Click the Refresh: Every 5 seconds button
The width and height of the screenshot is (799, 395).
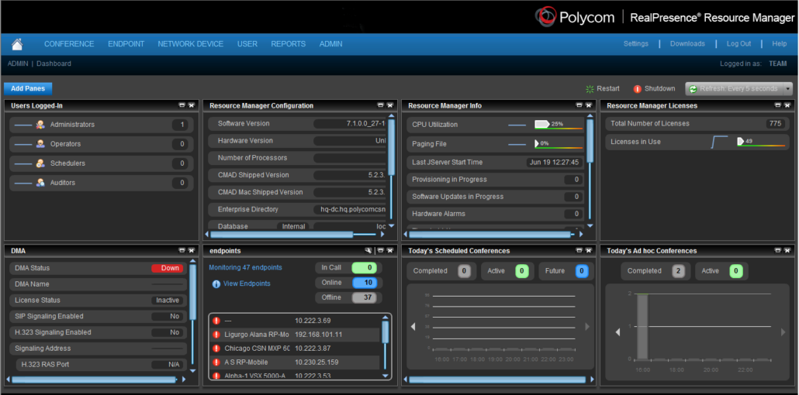[735, 88]
